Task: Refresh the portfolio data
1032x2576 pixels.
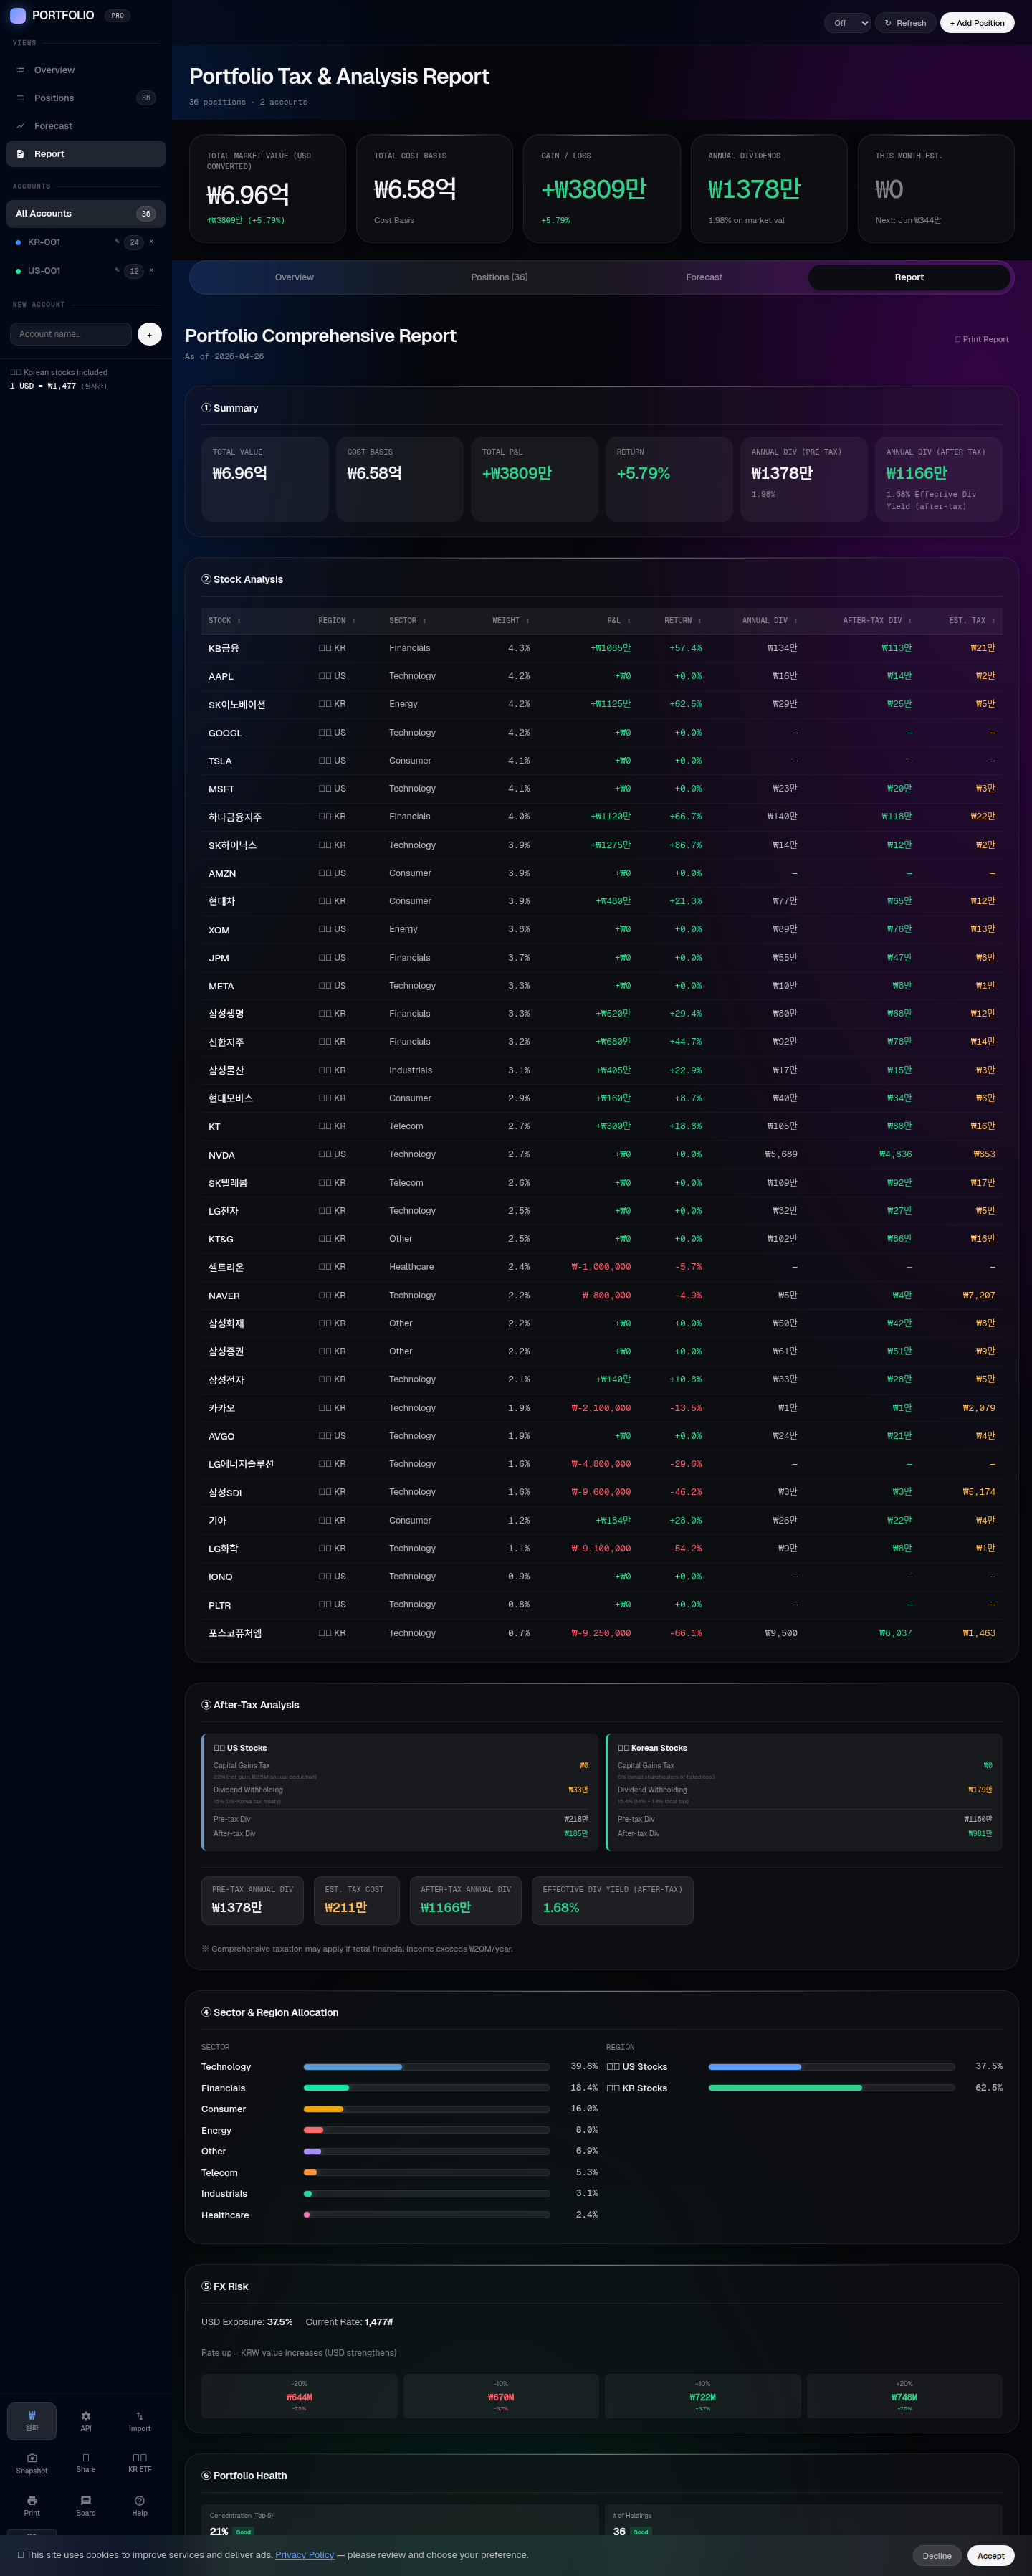Action: (x=905, y=23)
